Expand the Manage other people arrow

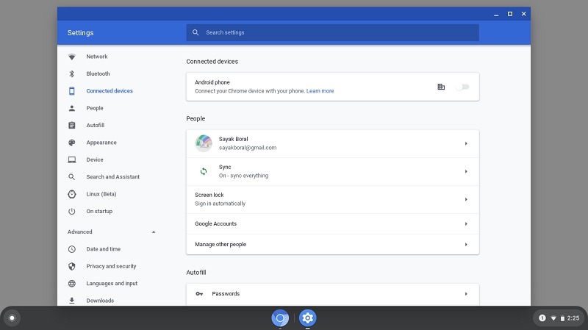click(x=466, y=245)
